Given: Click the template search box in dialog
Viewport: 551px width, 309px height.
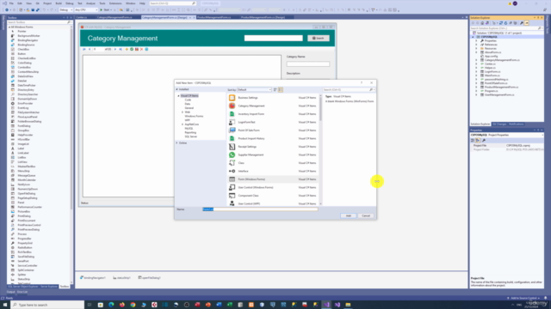Looking at the screenshot, I should (349, 89).
